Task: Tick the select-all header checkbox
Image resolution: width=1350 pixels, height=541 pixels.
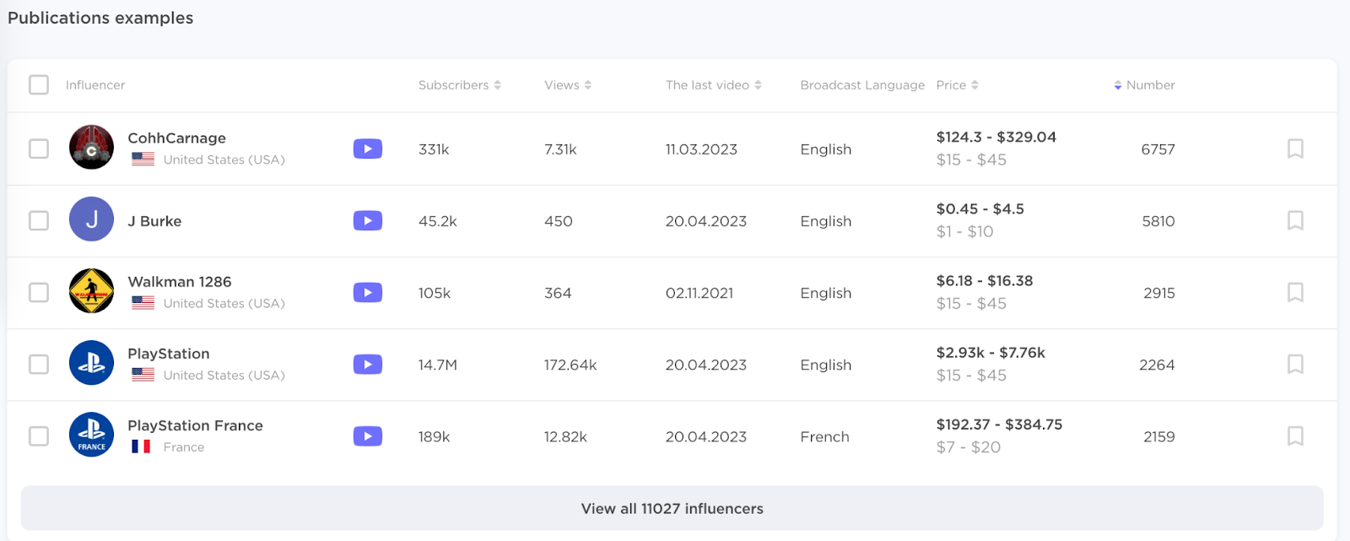Action: coord(39,85)
